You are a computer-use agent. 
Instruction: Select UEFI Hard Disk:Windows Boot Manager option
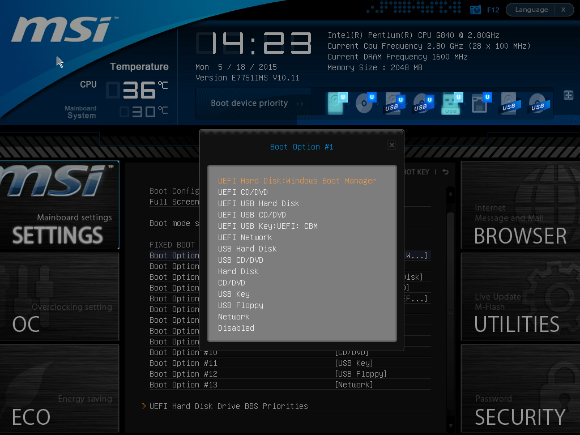pyautogui.click(x=297, y=181)
